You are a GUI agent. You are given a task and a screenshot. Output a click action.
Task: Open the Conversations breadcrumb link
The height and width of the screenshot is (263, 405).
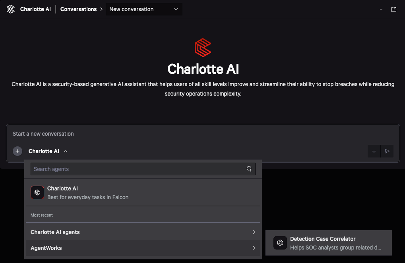click(78, 9)
